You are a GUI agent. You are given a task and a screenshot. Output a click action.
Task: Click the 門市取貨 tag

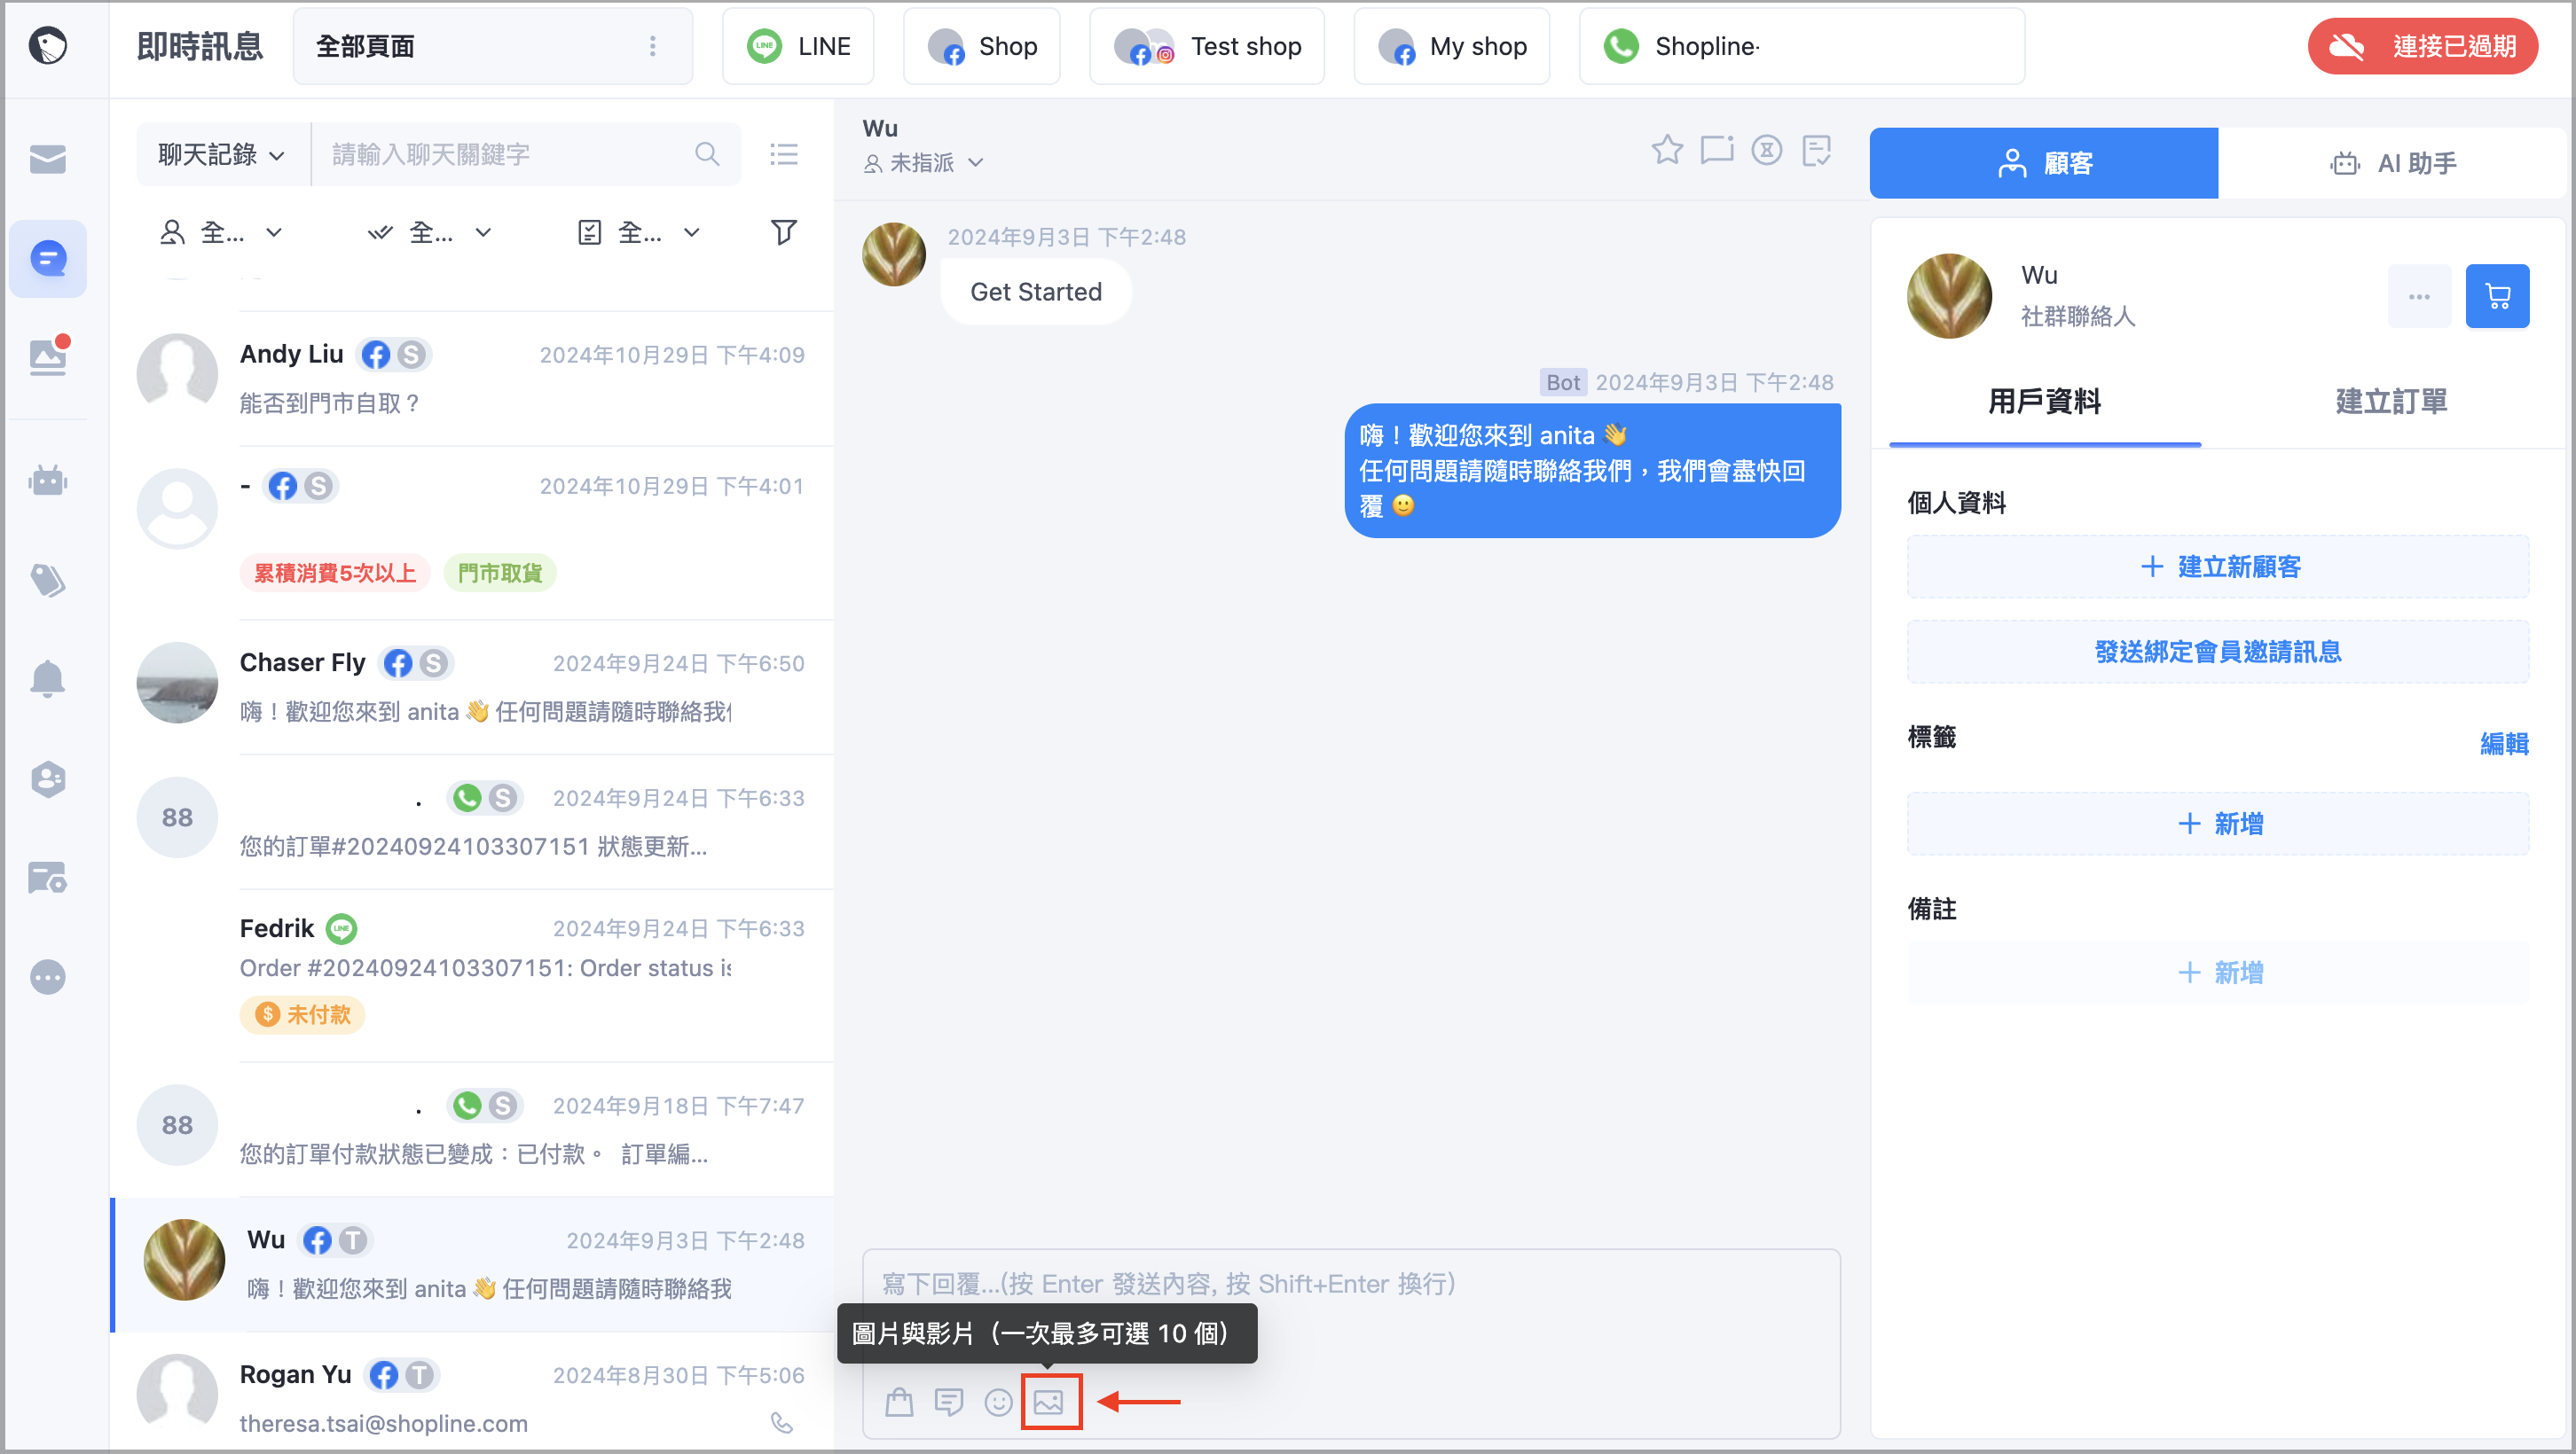tap(500, 573)
